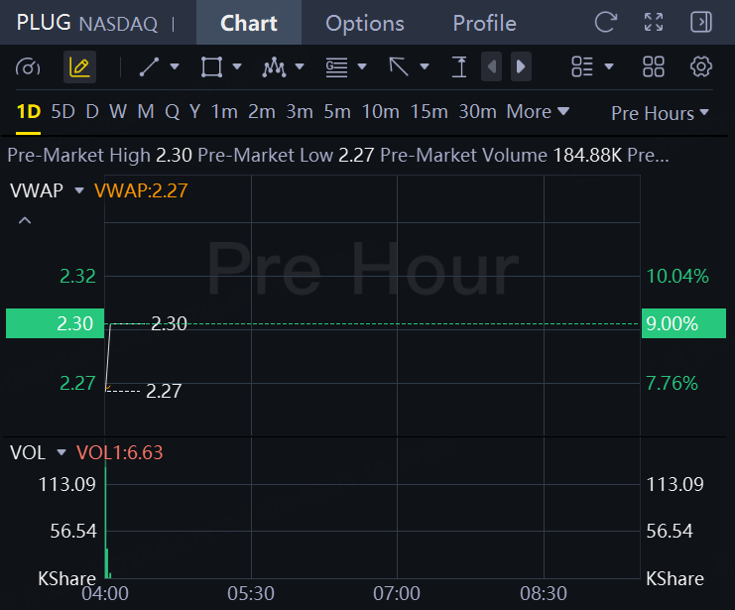Screen dimensions: 735x610
Task: Select the rectangle shape tool
Action: (x=211, y=67)
